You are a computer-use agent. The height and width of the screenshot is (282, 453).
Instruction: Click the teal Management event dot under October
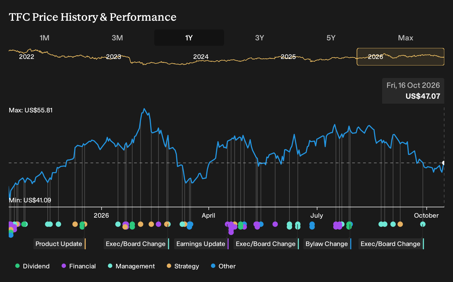423,224
